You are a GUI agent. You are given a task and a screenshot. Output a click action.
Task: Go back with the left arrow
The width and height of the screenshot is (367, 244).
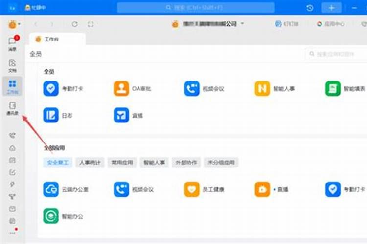[36, 24]
